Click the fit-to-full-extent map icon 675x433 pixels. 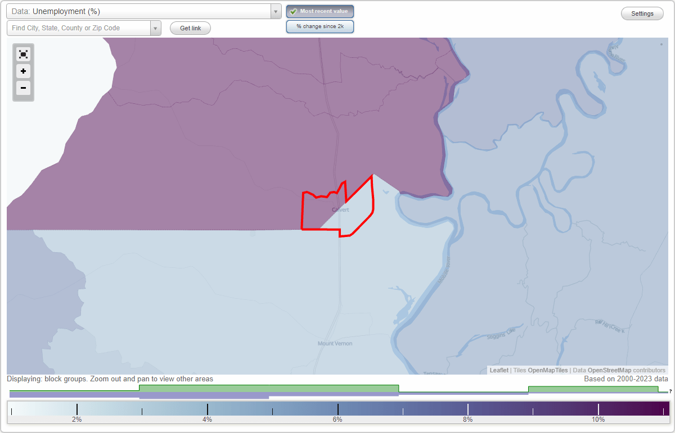click(x=23, y=54)
